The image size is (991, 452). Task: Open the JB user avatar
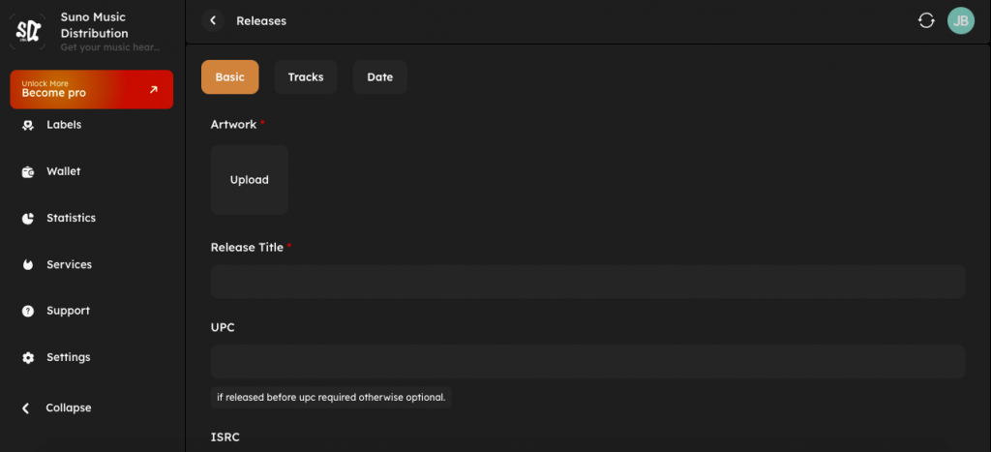pos(960,20)
